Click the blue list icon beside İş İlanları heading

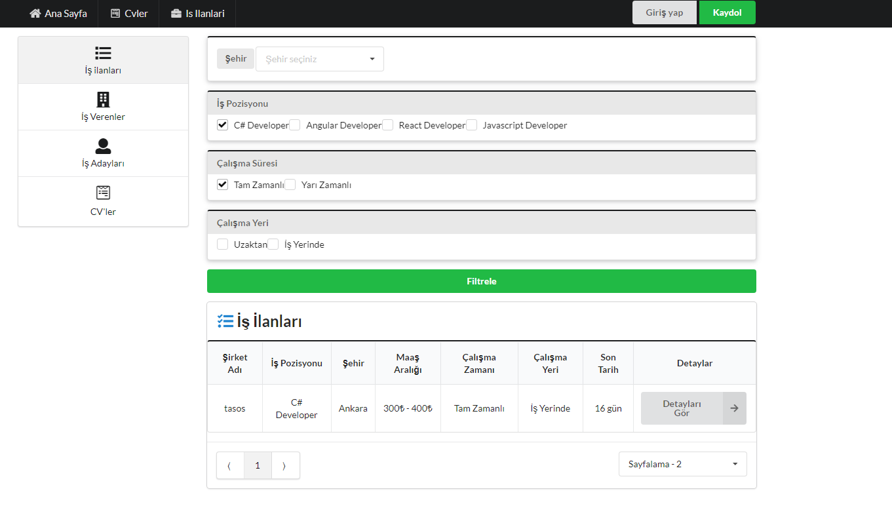pyautogui.click(x=225, y=320)
